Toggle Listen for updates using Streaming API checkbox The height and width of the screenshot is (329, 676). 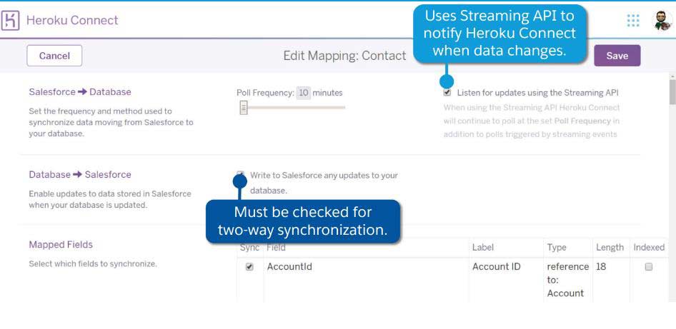(x=447, y=93)
